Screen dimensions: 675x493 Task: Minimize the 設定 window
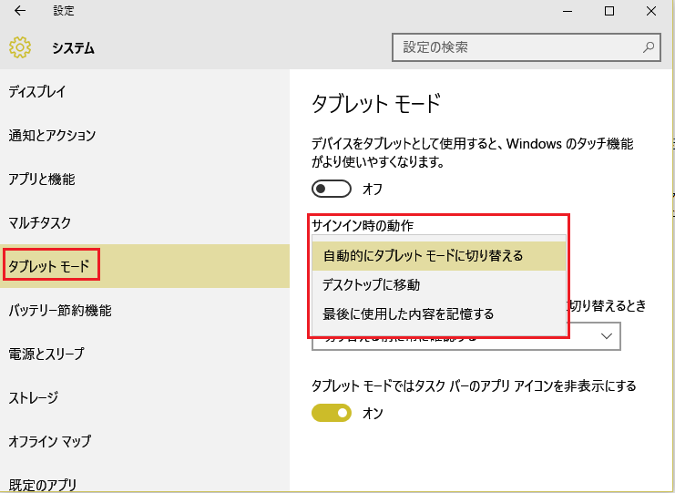(x=567, y=11)
